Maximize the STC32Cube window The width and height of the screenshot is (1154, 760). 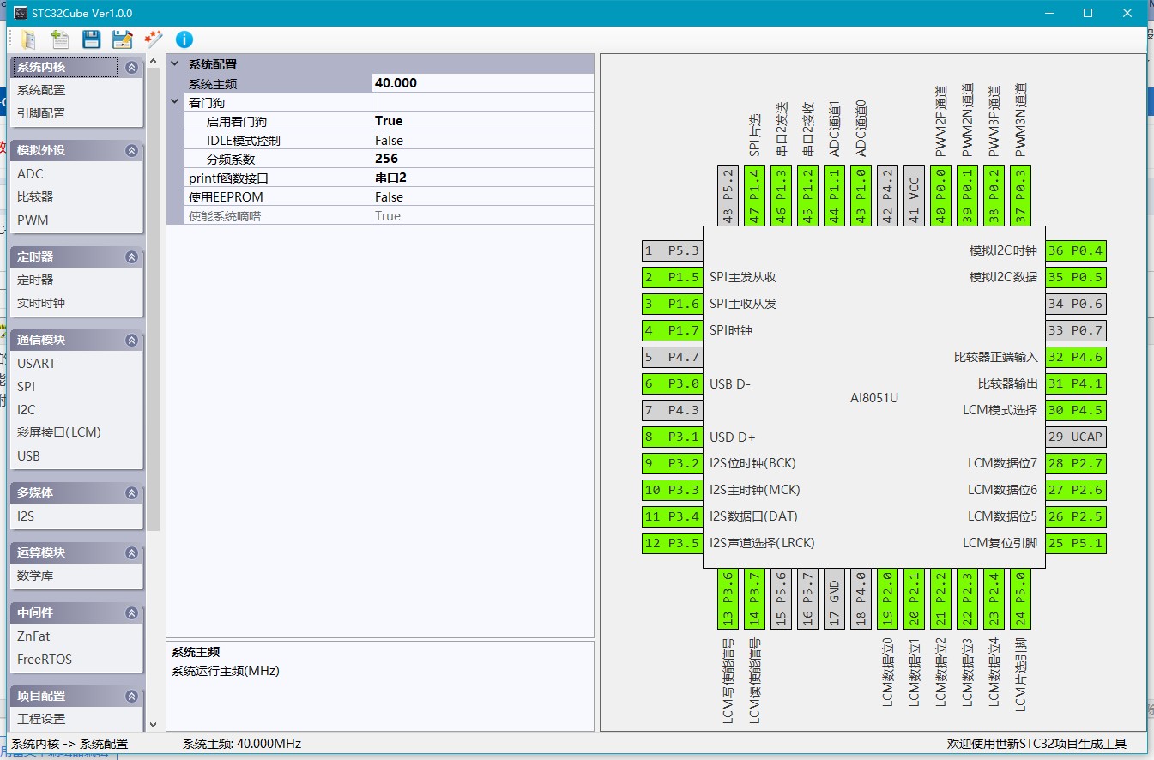(1088, 13)
